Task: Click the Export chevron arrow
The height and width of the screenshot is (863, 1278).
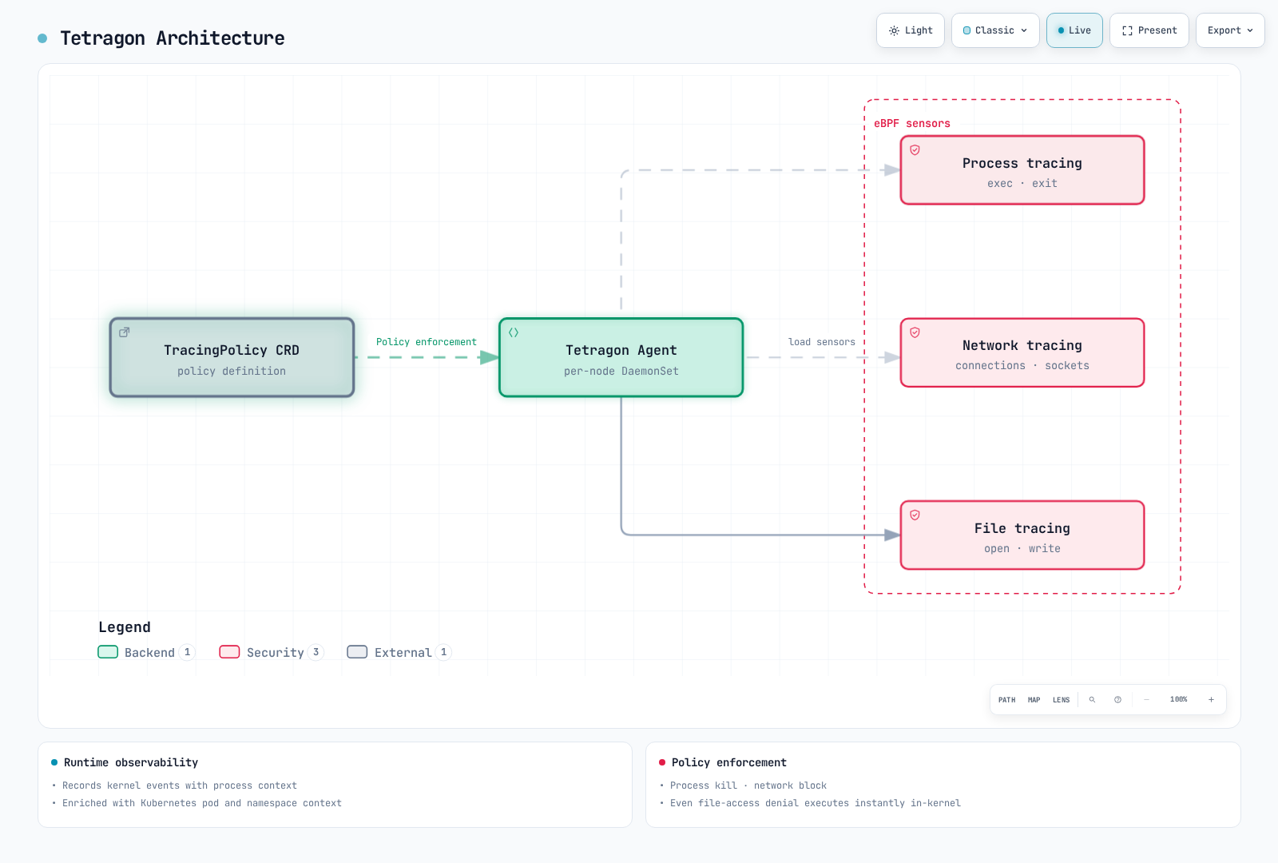Action: 1250,30
